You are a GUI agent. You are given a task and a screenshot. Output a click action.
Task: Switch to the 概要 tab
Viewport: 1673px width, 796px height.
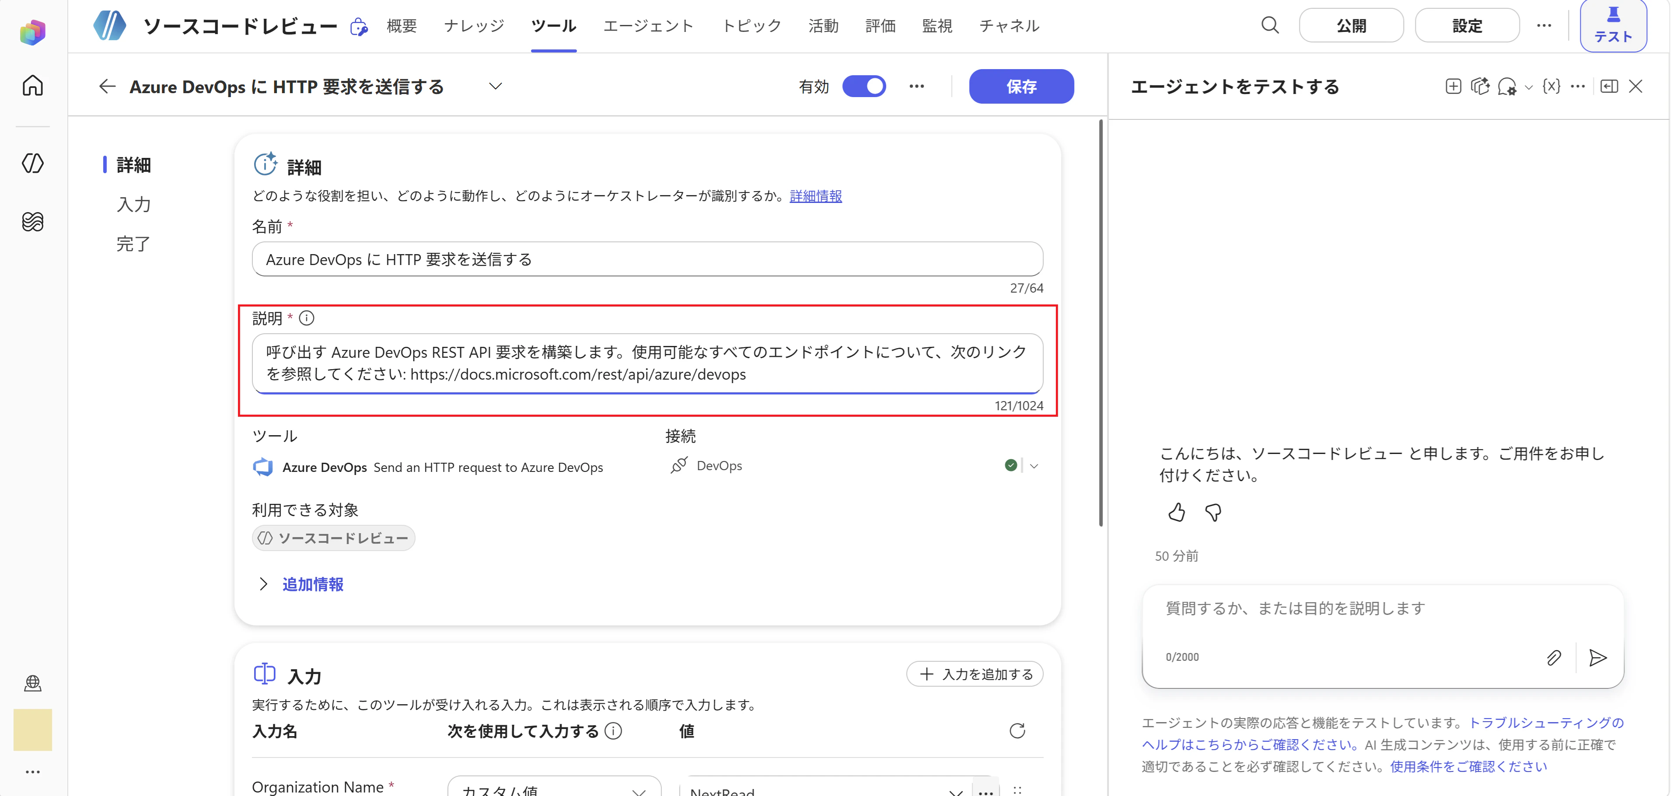[x=402, y=26]
